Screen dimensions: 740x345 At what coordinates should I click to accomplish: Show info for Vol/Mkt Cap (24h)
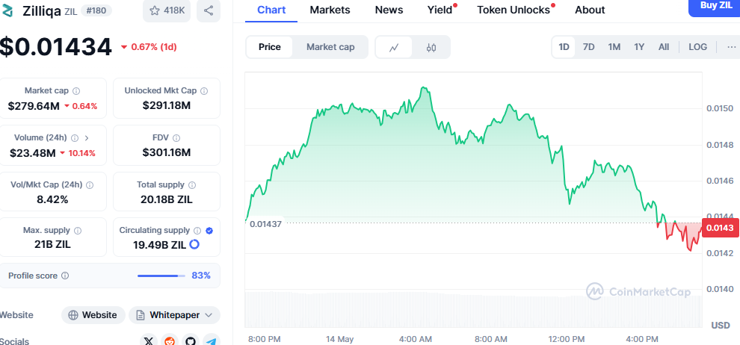(x=90, y=184)
